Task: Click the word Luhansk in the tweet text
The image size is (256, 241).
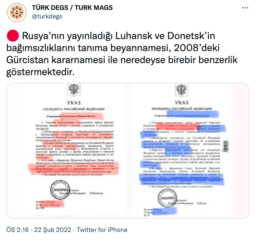Action: coord(134,36)
